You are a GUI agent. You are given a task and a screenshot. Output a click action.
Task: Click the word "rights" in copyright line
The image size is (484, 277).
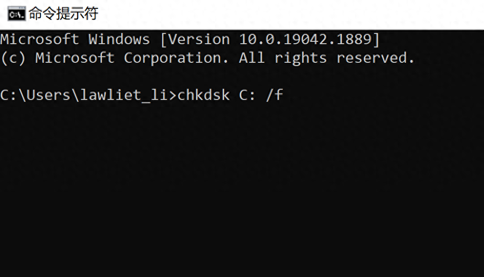click(300, 58)
